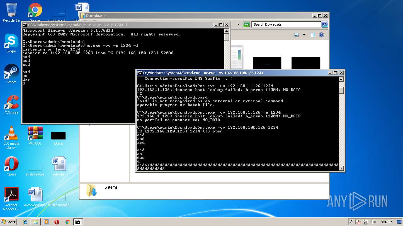Click the Start button
This screenshot has height=226, width=403.
[x=9, y=222]
